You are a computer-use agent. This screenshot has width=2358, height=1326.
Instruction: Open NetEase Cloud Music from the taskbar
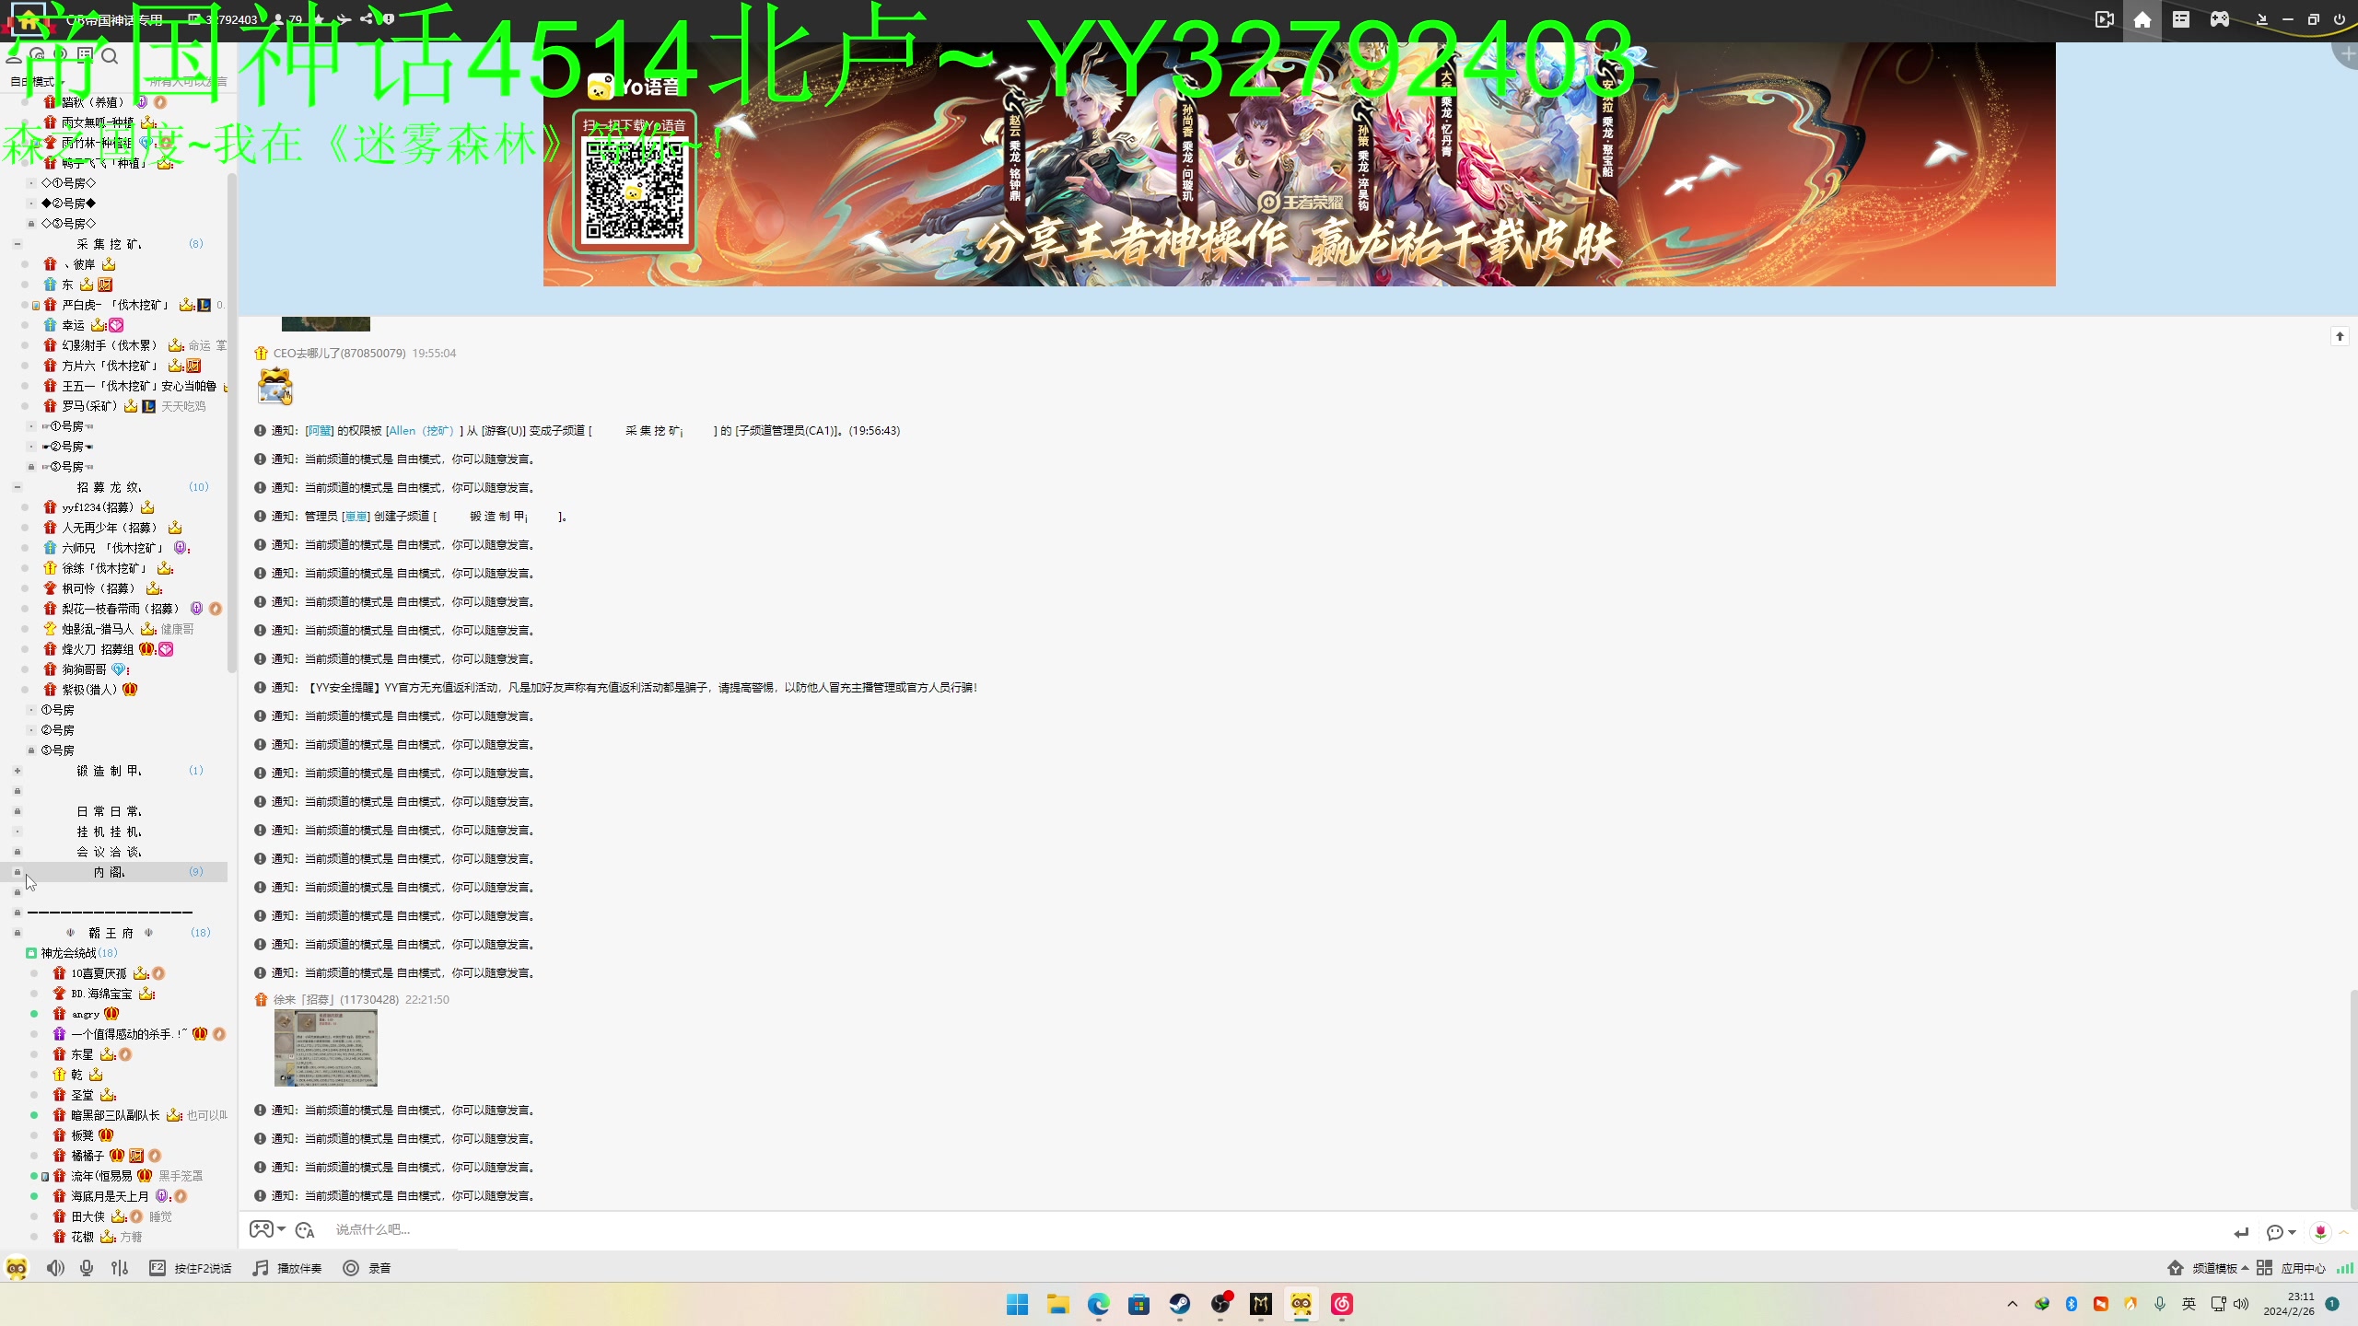coord(1342,1304)
